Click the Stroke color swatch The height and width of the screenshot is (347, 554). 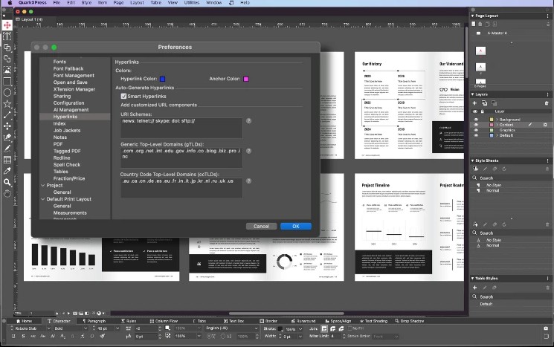280,328
